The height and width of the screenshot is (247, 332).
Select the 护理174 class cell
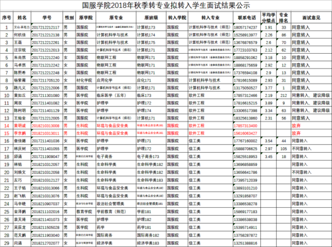(151, 110)
